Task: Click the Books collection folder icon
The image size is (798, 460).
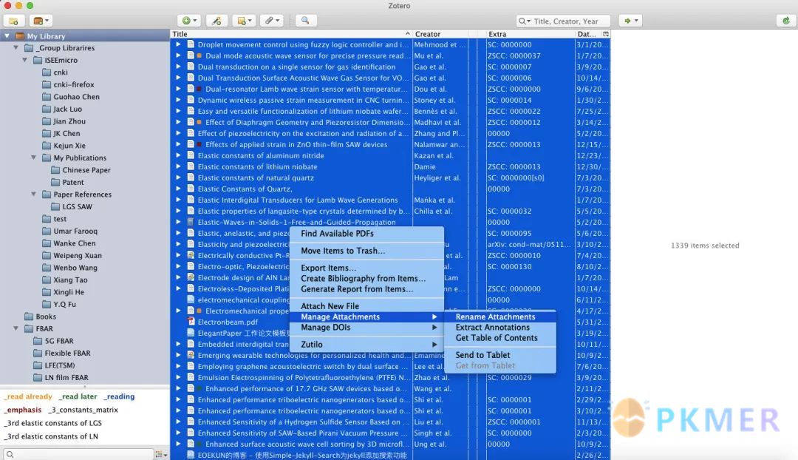Action: pos(29,317)
